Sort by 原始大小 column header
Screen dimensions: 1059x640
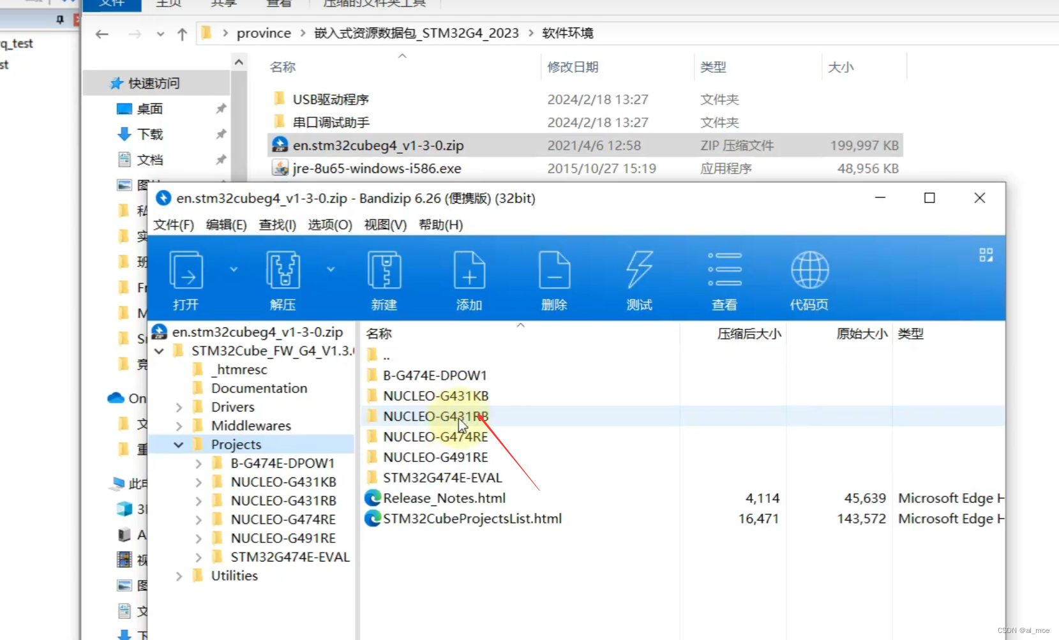pyautogui.click(x=862, y=334)
